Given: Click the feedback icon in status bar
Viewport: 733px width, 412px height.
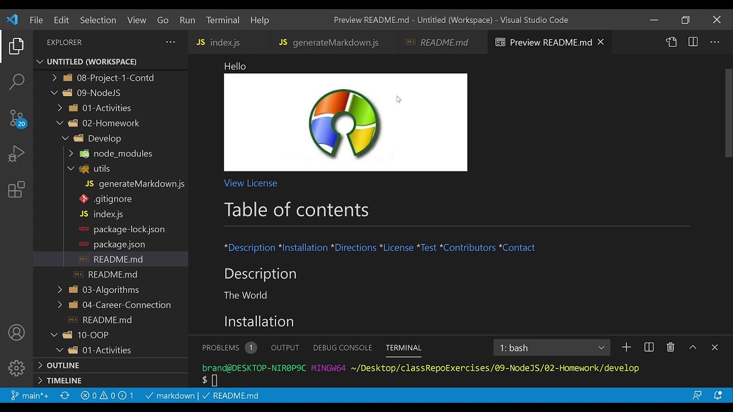Looking at the screenshot, I should point(697,395).
